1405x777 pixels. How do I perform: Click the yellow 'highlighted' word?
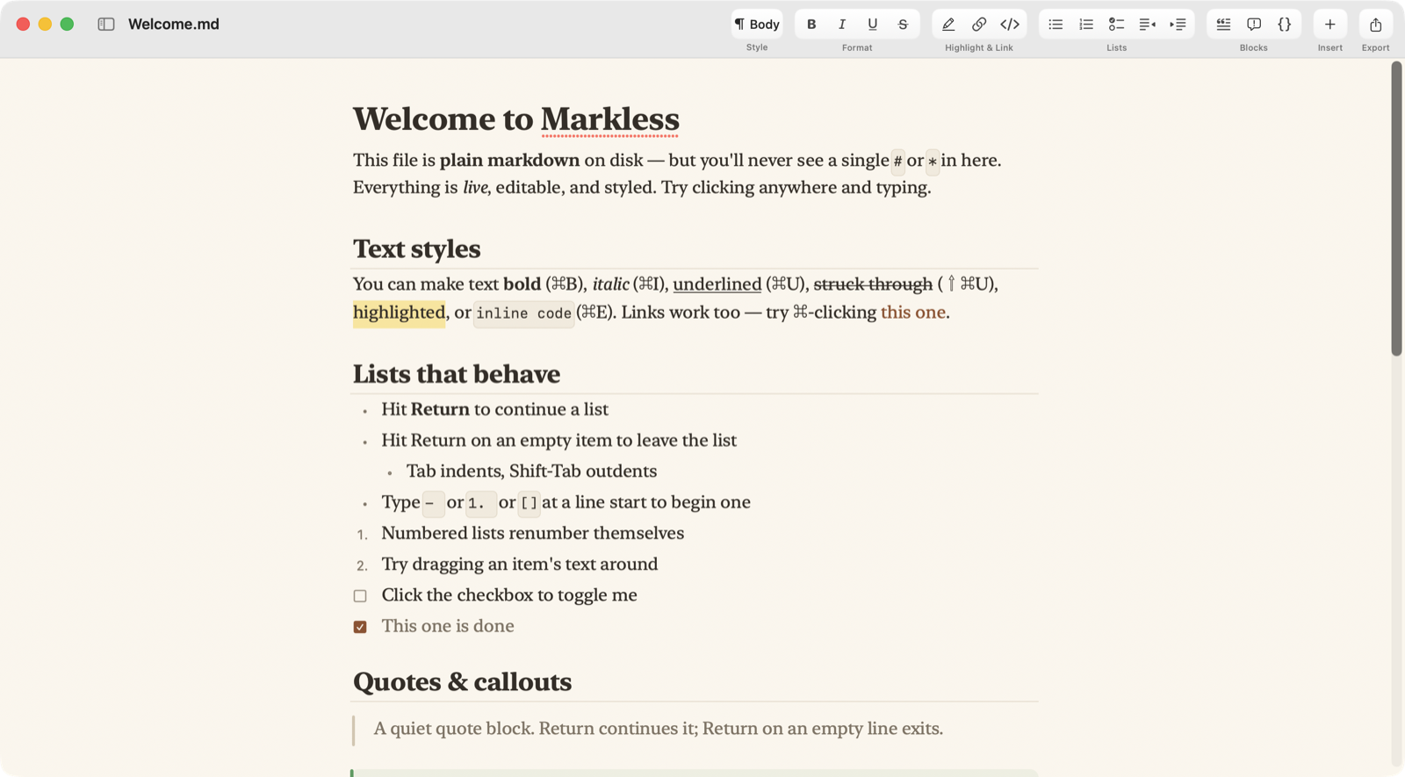click(399, 313)
